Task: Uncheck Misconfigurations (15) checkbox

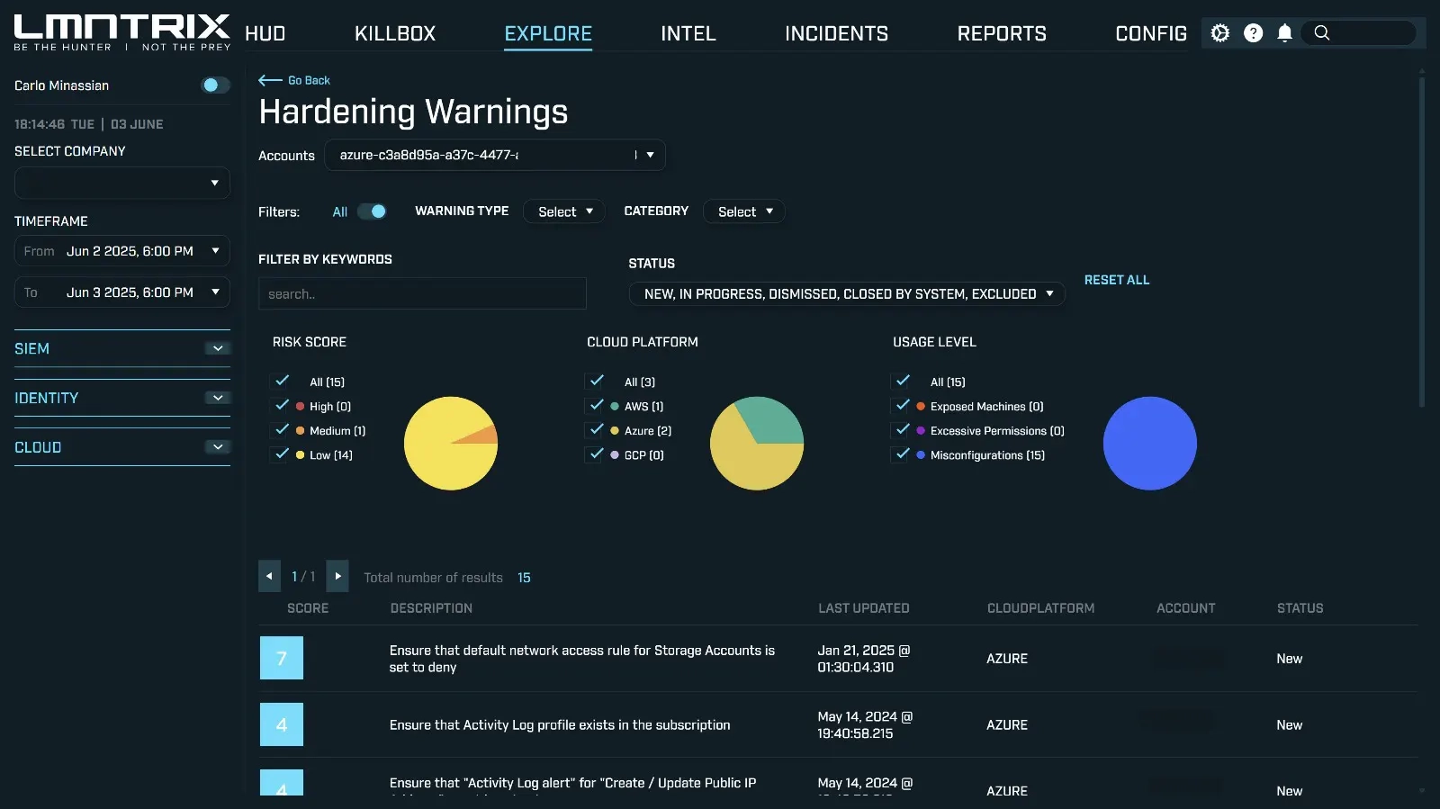Action: [x=902, y=454]
